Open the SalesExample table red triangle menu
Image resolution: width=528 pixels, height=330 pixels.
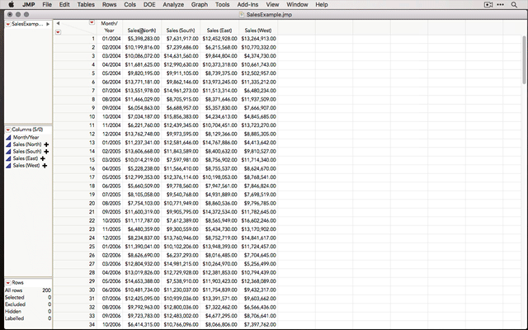coord(8,24)
